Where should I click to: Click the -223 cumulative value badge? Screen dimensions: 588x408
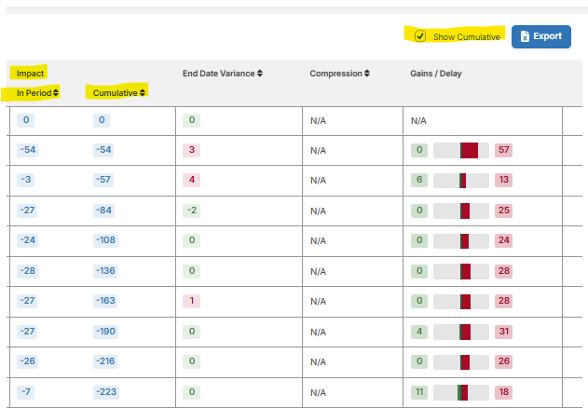(106, 392)
